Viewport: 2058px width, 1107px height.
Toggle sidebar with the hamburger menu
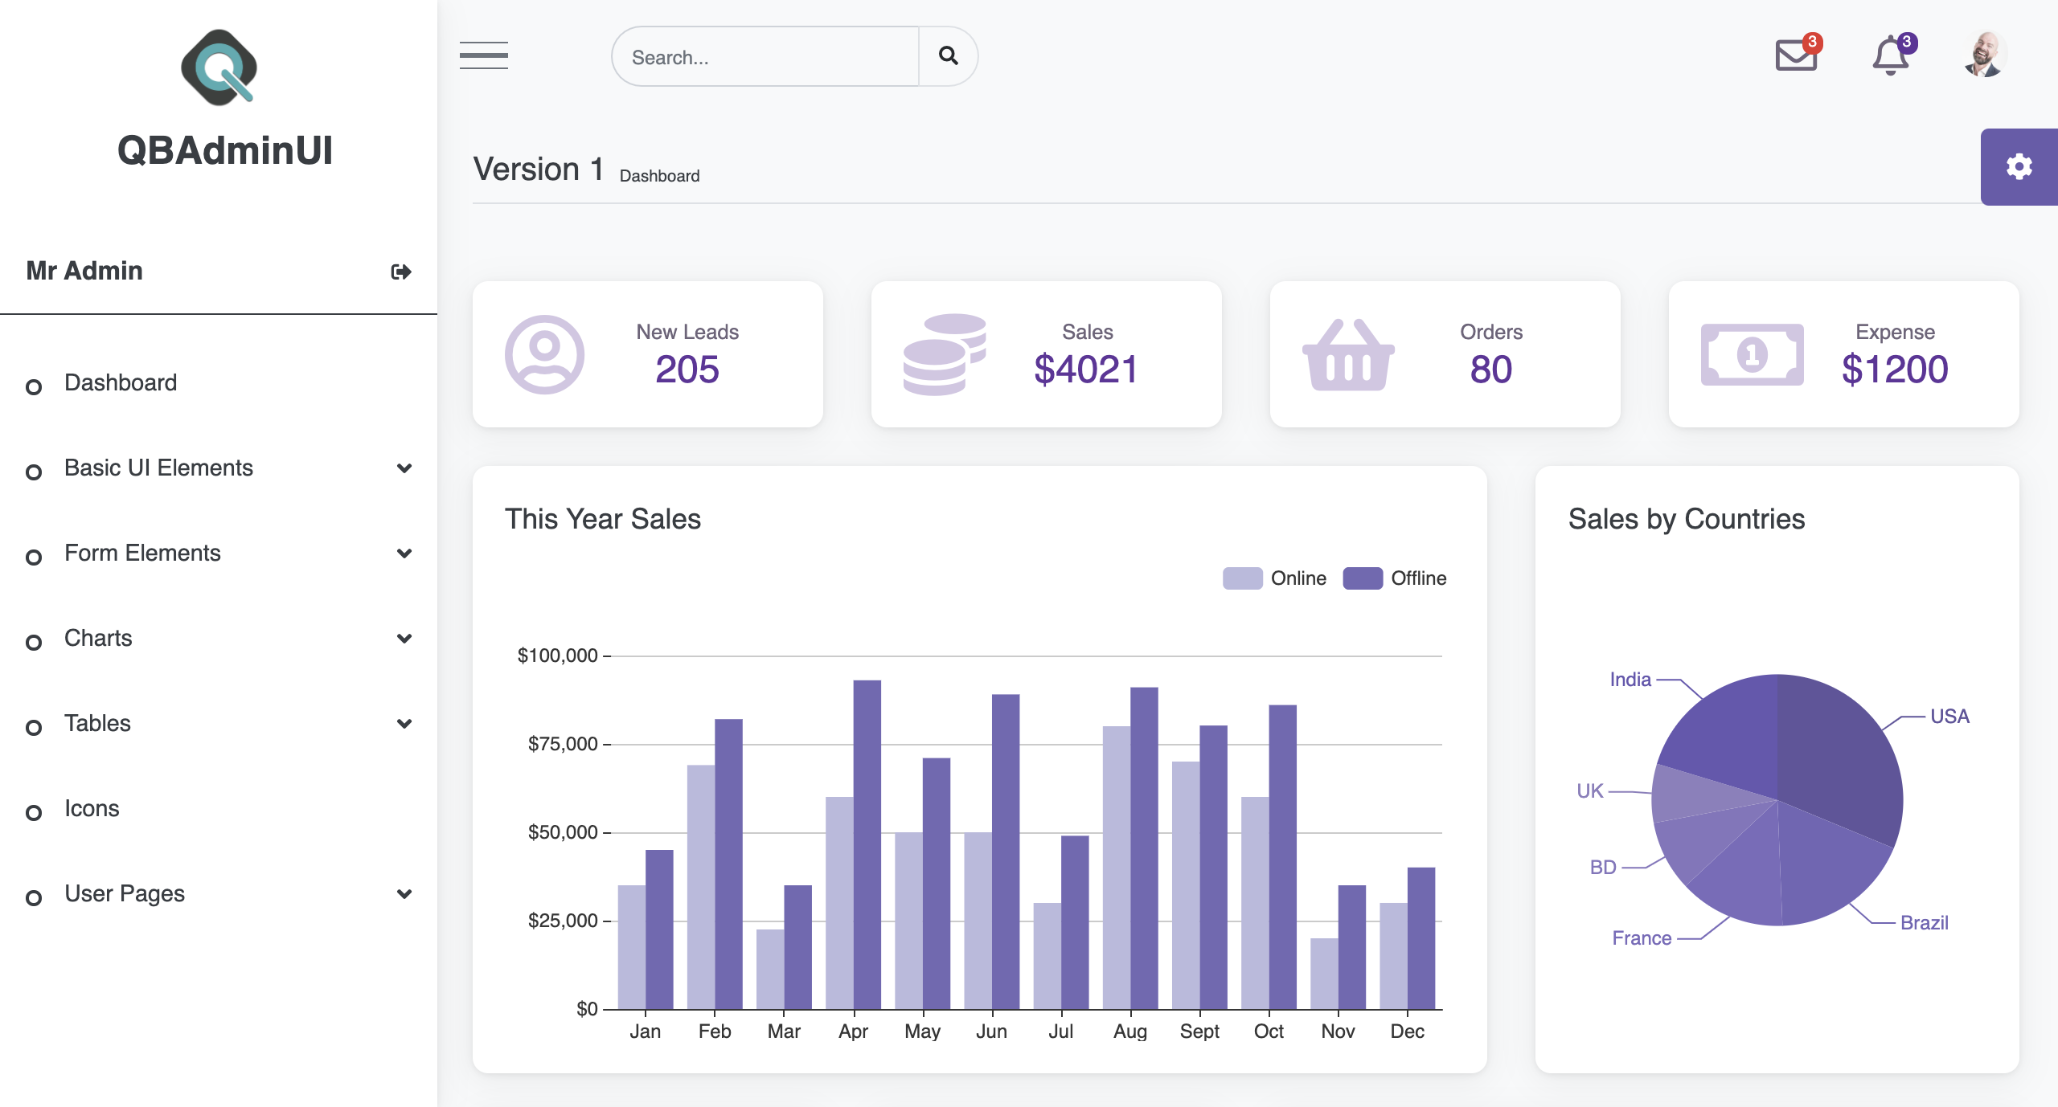point(484,55)
